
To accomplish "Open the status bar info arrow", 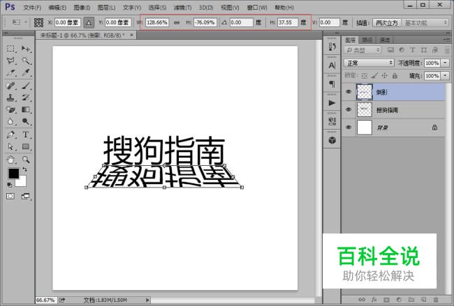I will [147, 300].
